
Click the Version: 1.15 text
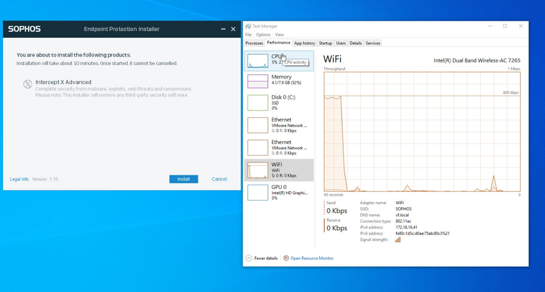(45, 179)
